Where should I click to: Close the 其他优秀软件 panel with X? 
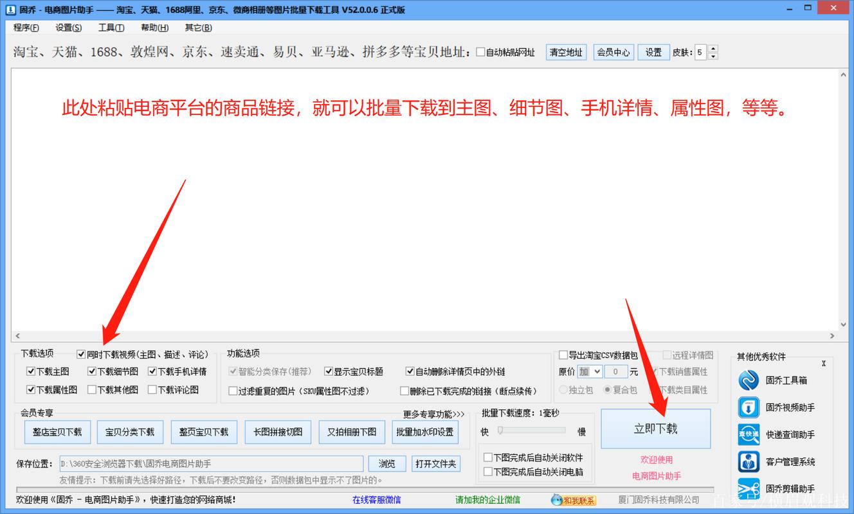pyautogui.click(x=823, y=364)
